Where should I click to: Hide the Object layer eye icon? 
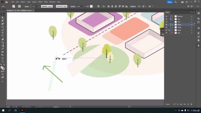tap(166, 24)
